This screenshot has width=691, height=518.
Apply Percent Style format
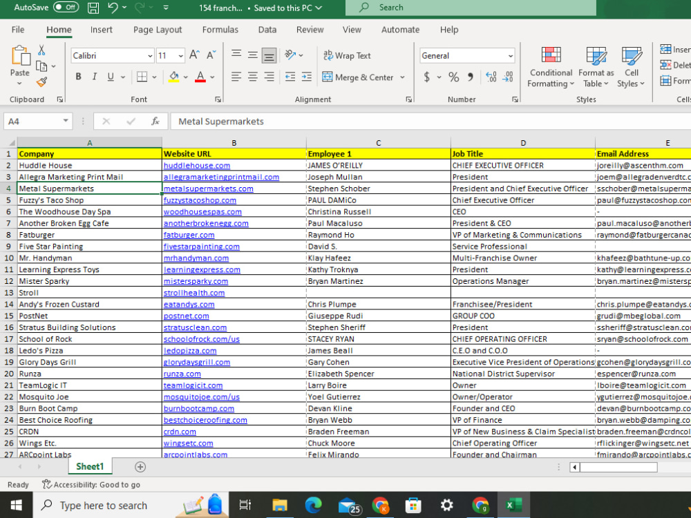(x=453, y=77)
